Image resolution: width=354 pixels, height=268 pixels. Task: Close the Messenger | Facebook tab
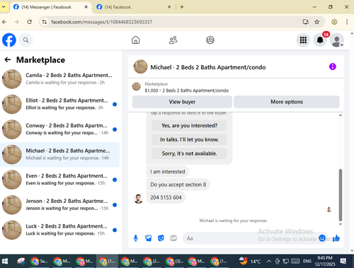coord(86,7)
